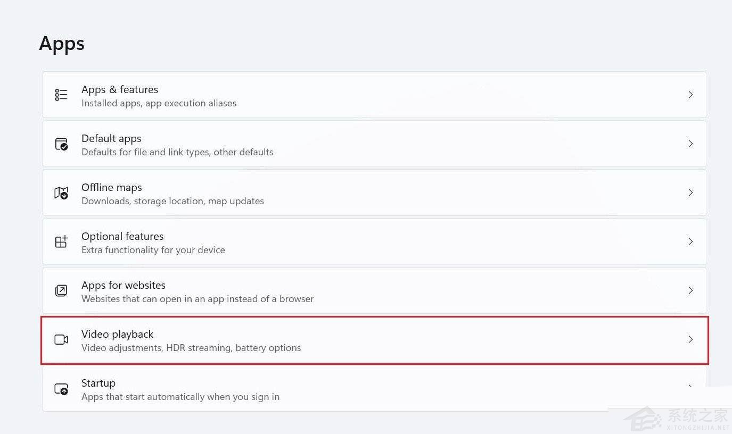Open the Startup apps title
Viewport: 732px width, 434px height.
[x=98, y=383]
